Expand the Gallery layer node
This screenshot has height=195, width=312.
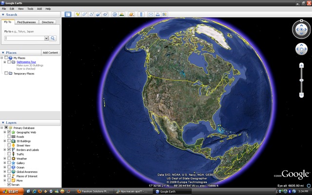pyautogui.click(x=5, y=163)
